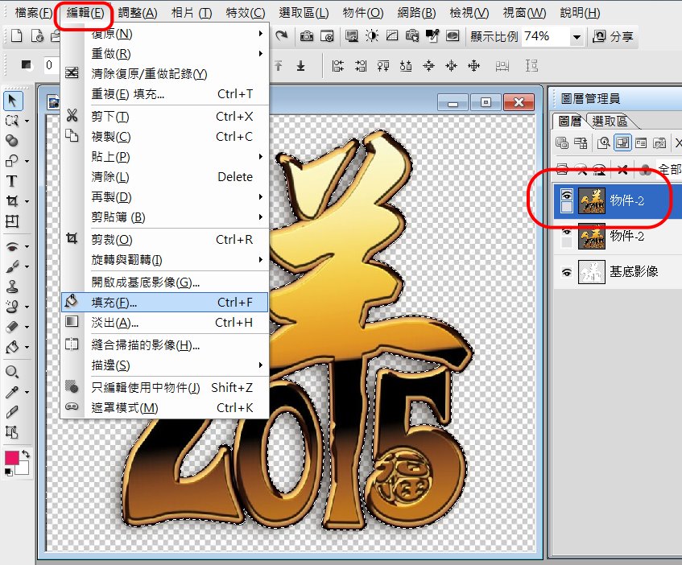Viewport: 682px width, 565px height.
Task: Click the layer manager X delete icon
Action: tap(622, 170)
